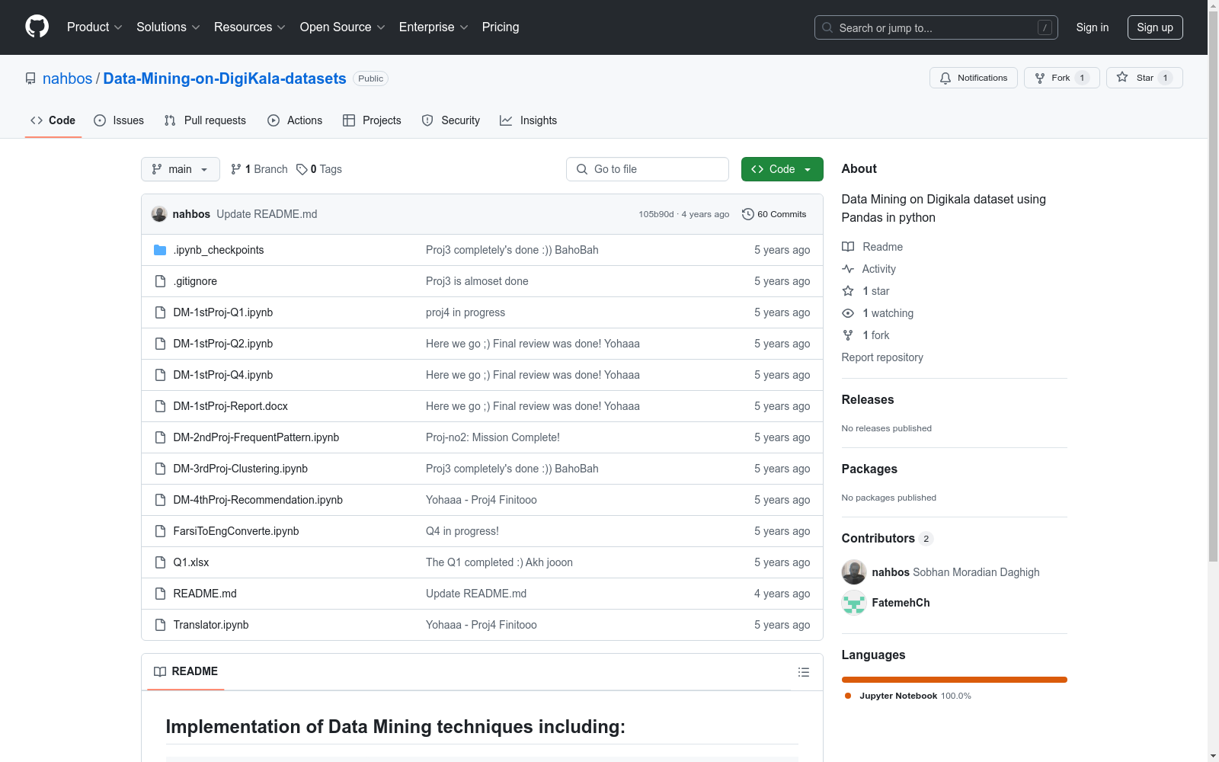Click the file icon beside README.md
The image size is (1219, 762).
coord(160,594)
